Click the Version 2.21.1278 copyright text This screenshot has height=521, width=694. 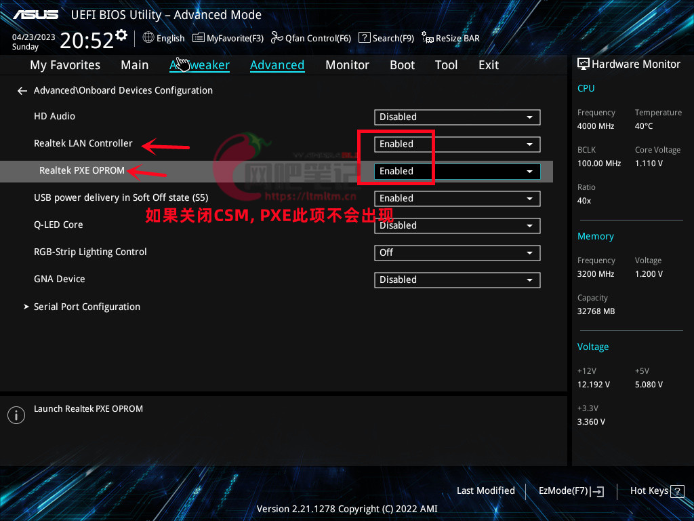click(347, 509)
